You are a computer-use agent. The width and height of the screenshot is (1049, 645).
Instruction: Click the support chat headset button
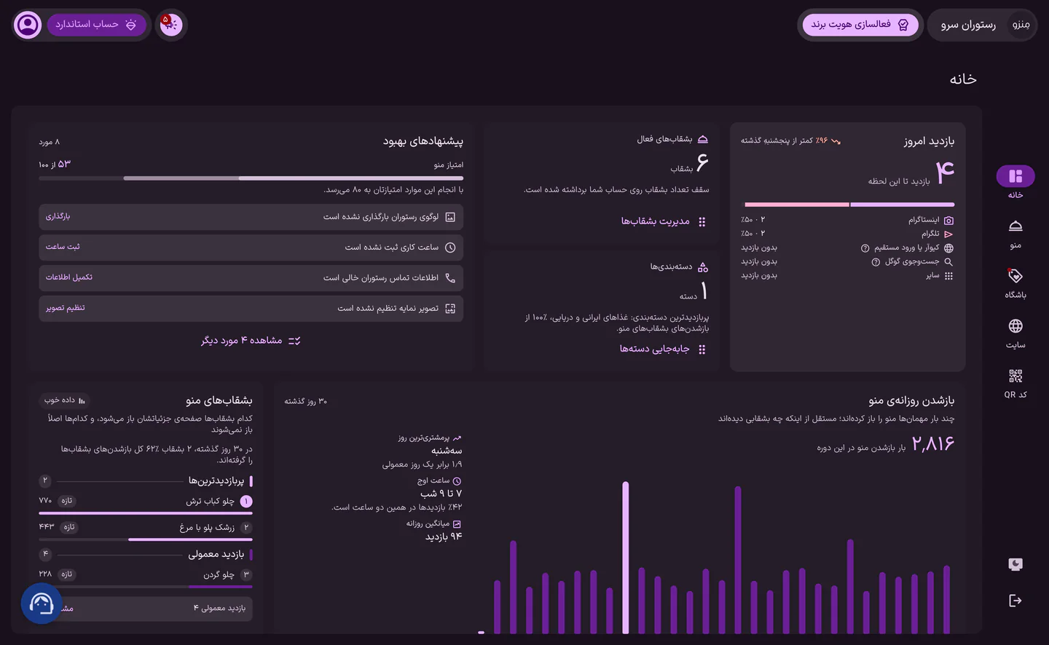42,603
